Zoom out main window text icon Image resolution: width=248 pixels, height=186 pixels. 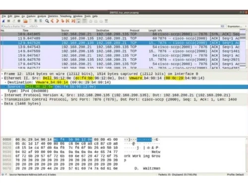point(96,21)
